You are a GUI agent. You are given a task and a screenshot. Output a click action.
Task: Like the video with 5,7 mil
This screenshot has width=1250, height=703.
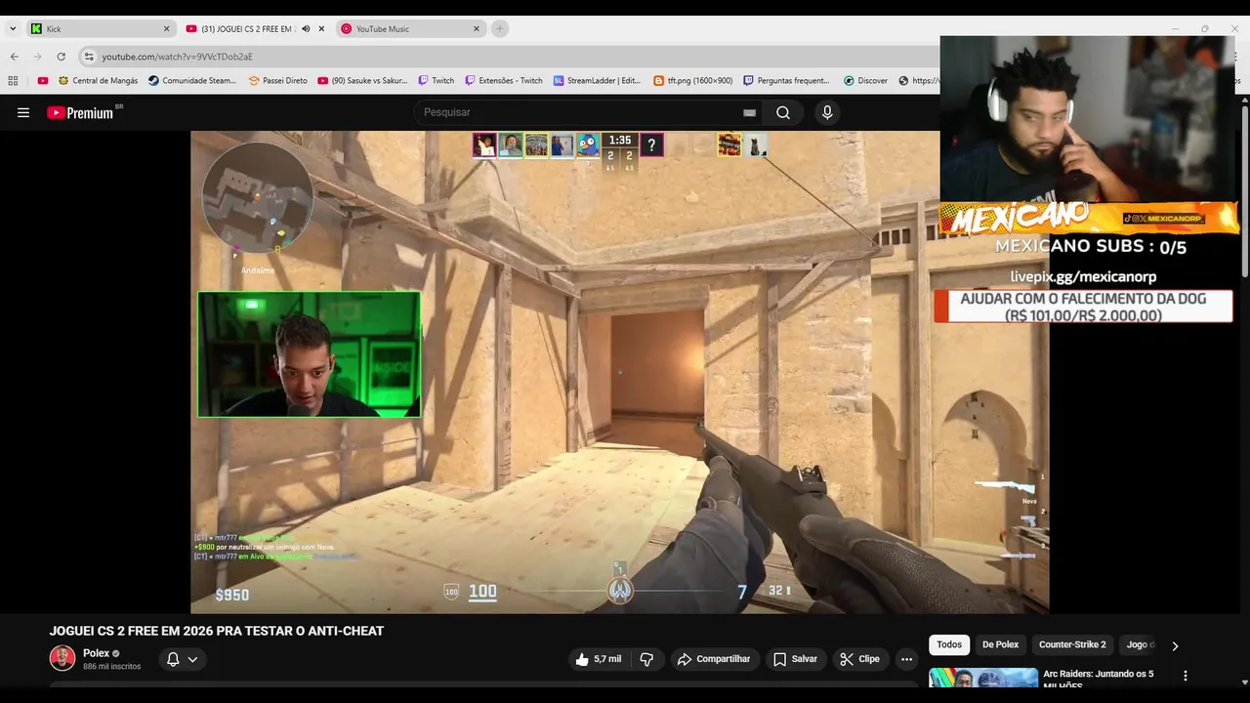[x=599, y=659]
